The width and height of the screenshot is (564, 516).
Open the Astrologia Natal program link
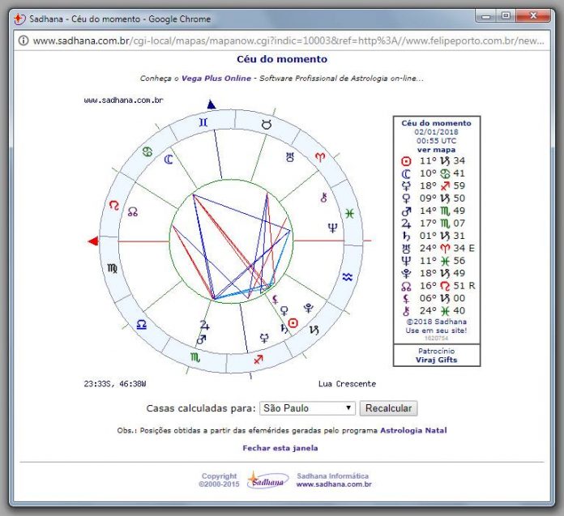point(413,430)
